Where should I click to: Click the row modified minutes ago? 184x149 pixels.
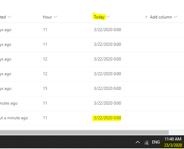click(92, 104)
